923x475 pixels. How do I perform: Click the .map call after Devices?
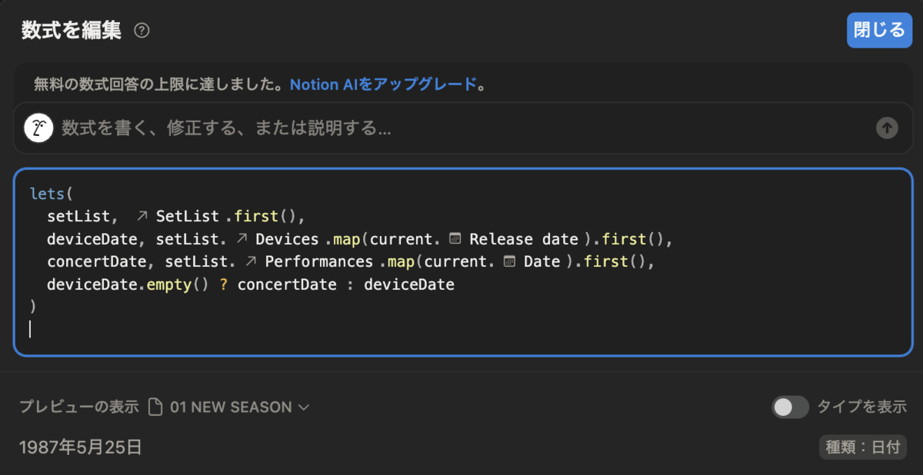coord(343,240)
